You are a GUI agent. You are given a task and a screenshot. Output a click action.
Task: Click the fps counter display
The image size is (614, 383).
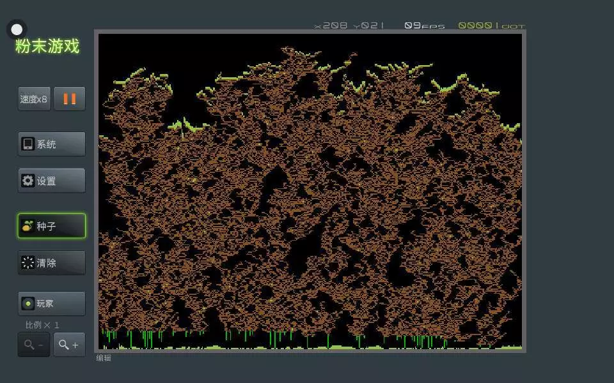click(424, 26)
